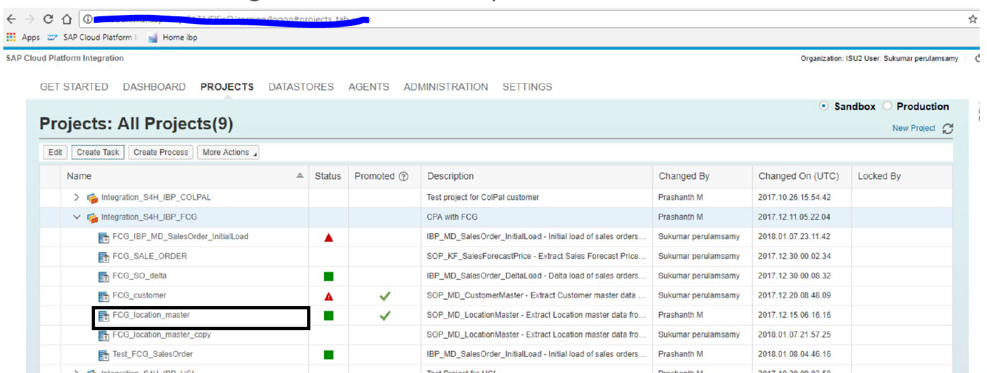
Task: Click the browser home icon
Action: (66, 19)
